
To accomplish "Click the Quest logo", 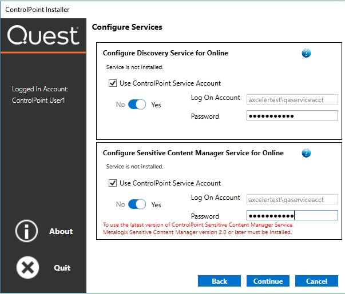I will (x=43, y=37).
